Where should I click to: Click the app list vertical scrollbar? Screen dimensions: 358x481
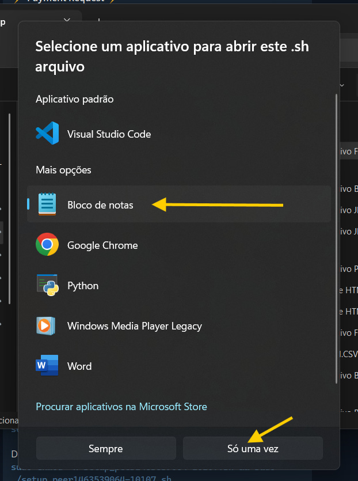point(336,238)
